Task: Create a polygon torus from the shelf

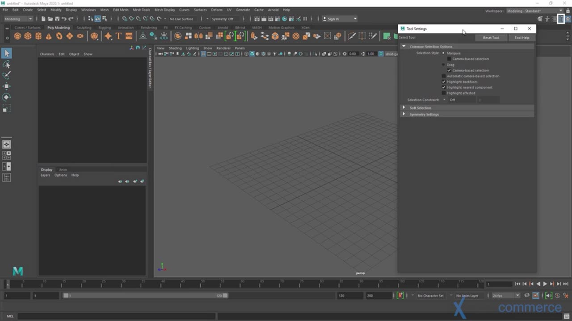Action: coord(59,36)
